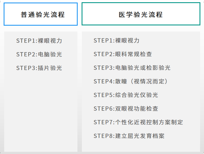Click white gap between the two header boxes
Image resolution: width=204 pixels, height=154 pixels.
[80, 14]
